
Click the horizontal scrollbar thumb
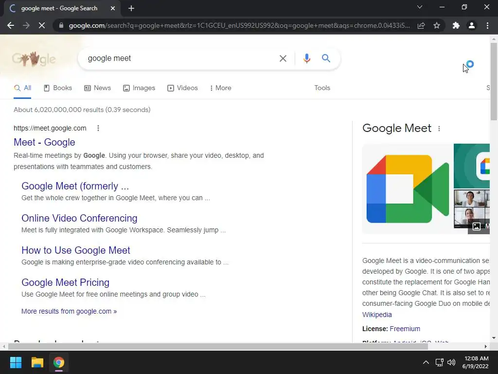tap(218, 347)
